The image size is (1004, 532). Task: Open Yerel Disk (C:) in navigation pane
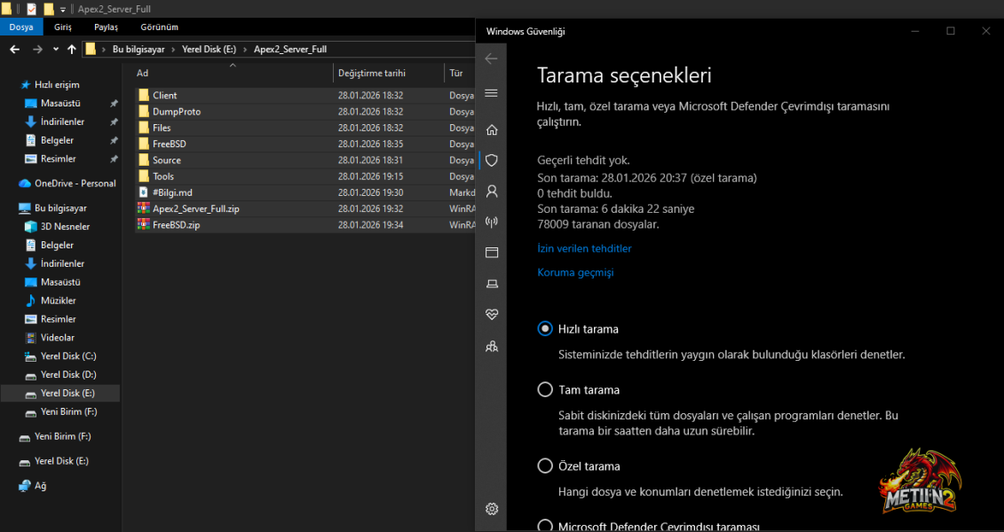(67, 356)
